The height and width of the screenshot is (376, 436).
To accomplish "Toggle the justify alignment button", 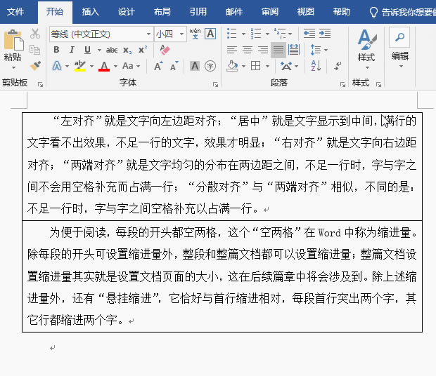I will point(278,50).
